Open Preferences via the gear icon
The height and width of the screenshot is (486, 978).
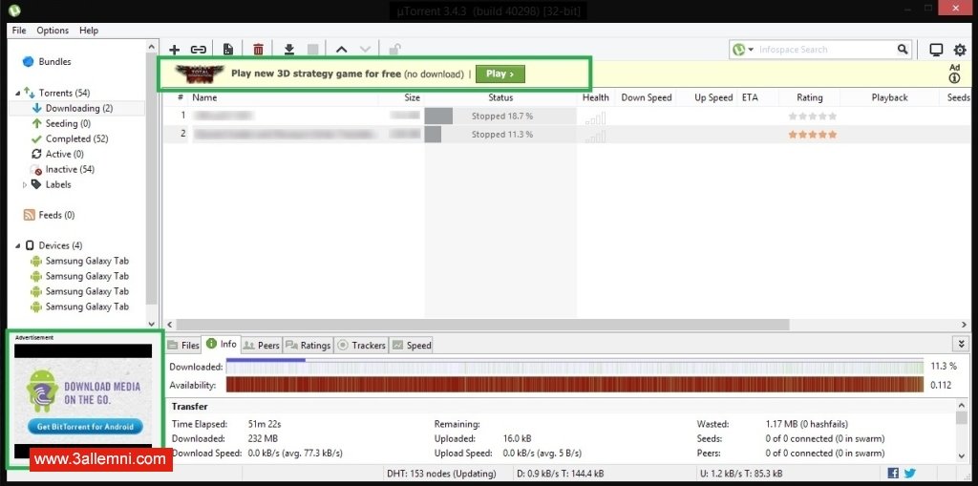pos(960,50)
